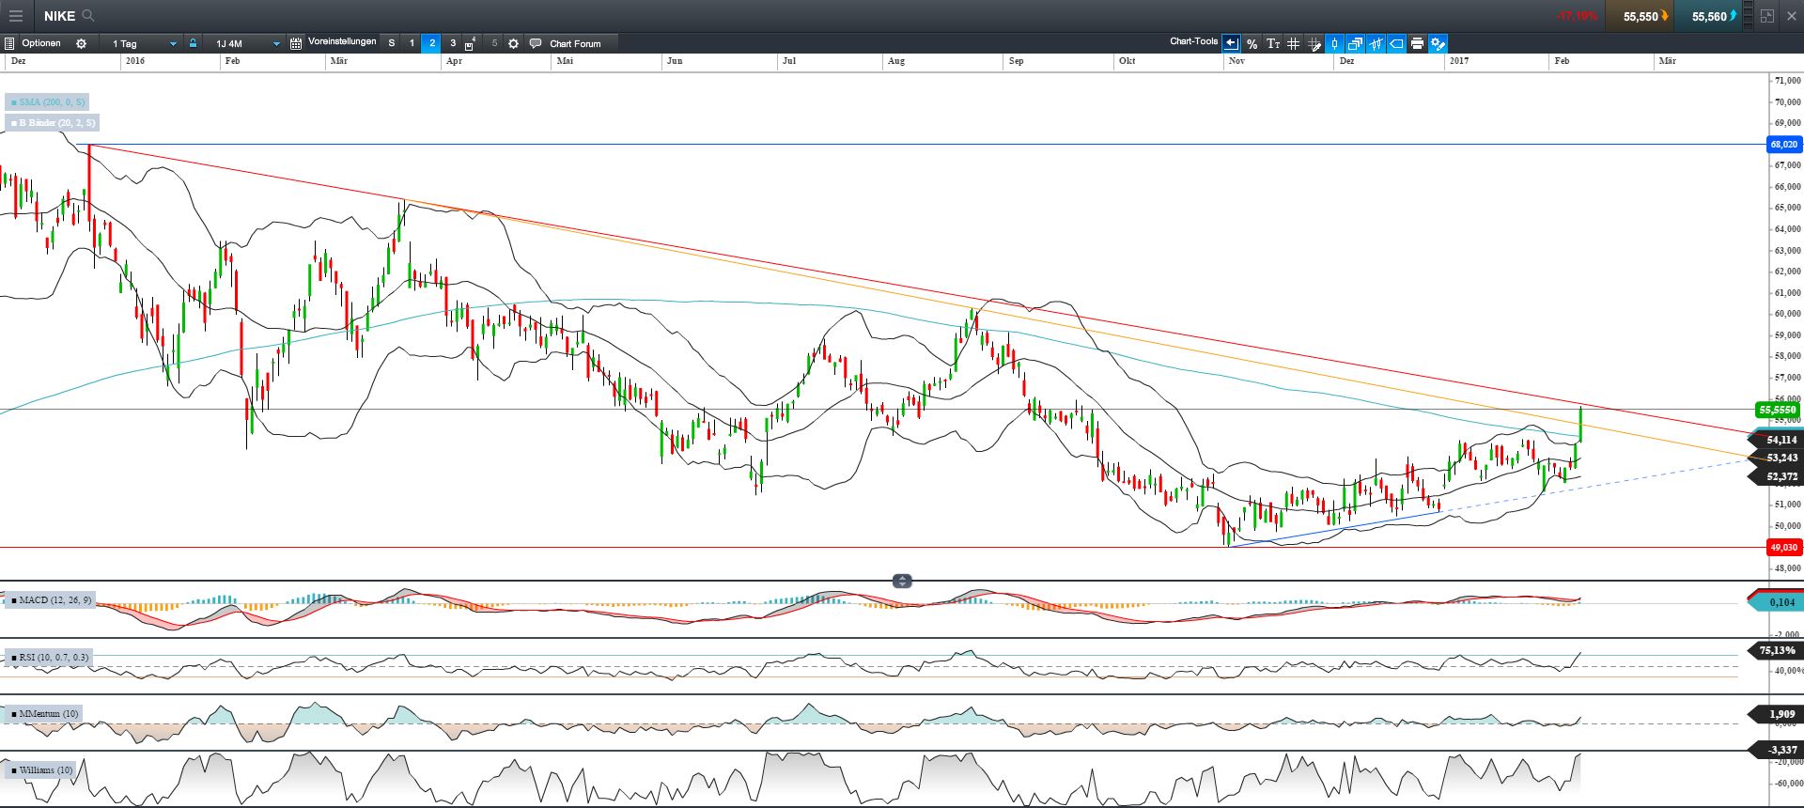
Task: Select preset tab 3
Action: coord(453,43)
